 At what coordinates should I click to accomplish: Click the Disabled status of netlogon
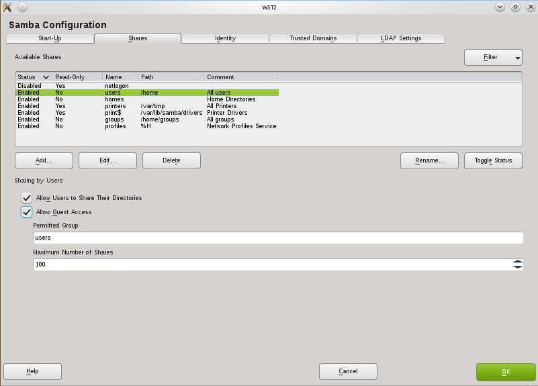30,86
